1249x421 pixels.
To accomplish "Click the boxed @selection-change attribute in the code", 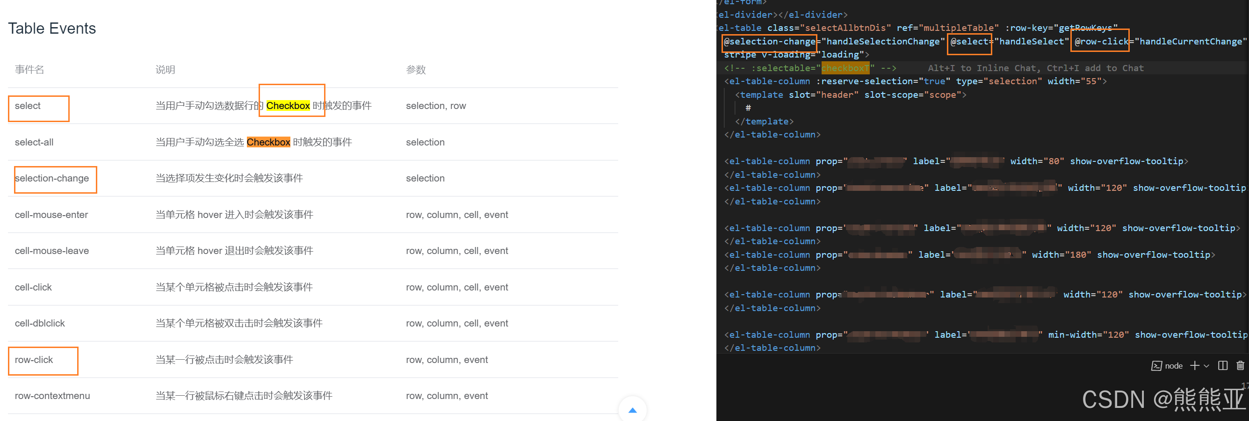I will (769, 41).
